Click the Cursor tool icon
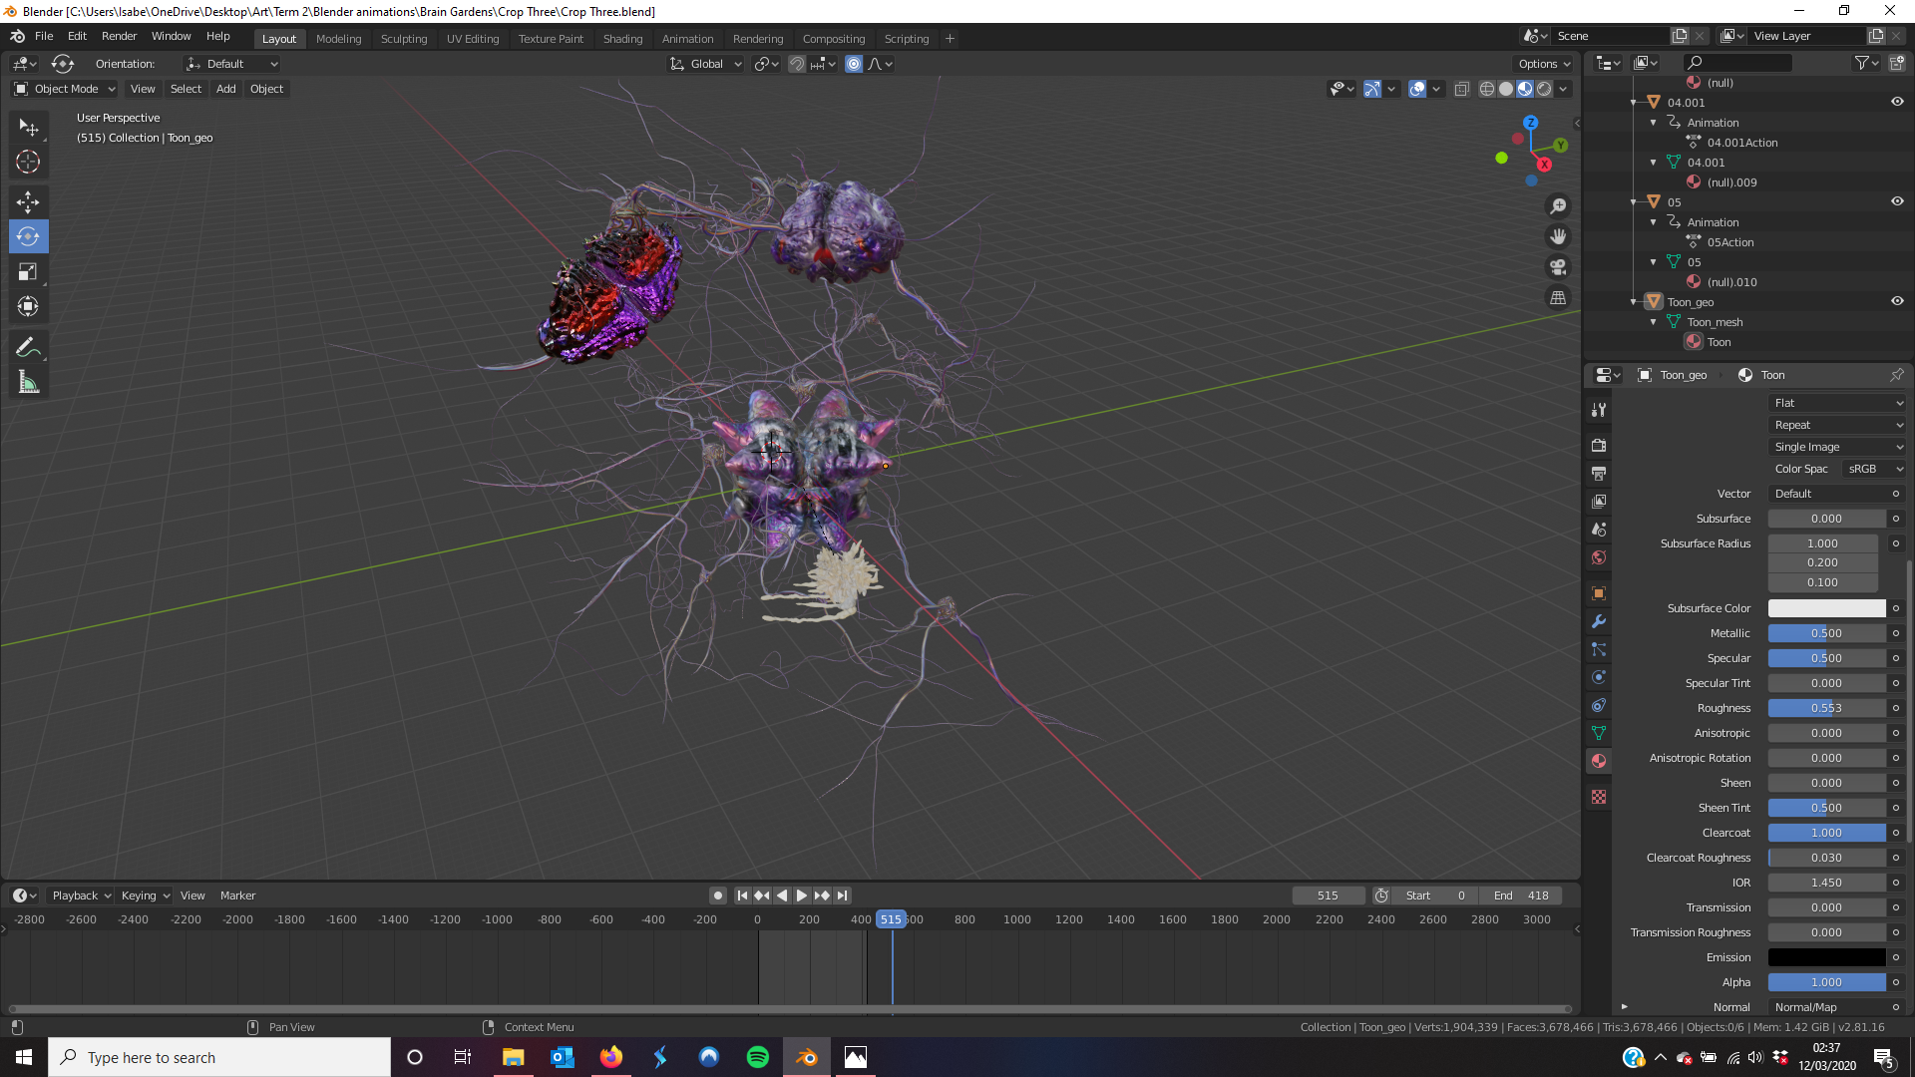Image resolution: width=1915 pixels, height=1077 pixels. [28, 162]
